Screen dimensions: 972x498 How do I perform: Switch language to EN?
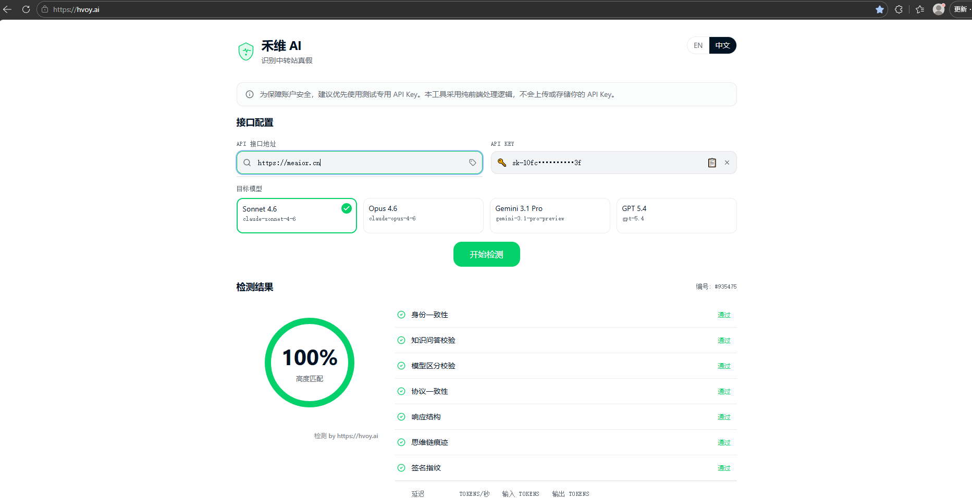[698, 45]
